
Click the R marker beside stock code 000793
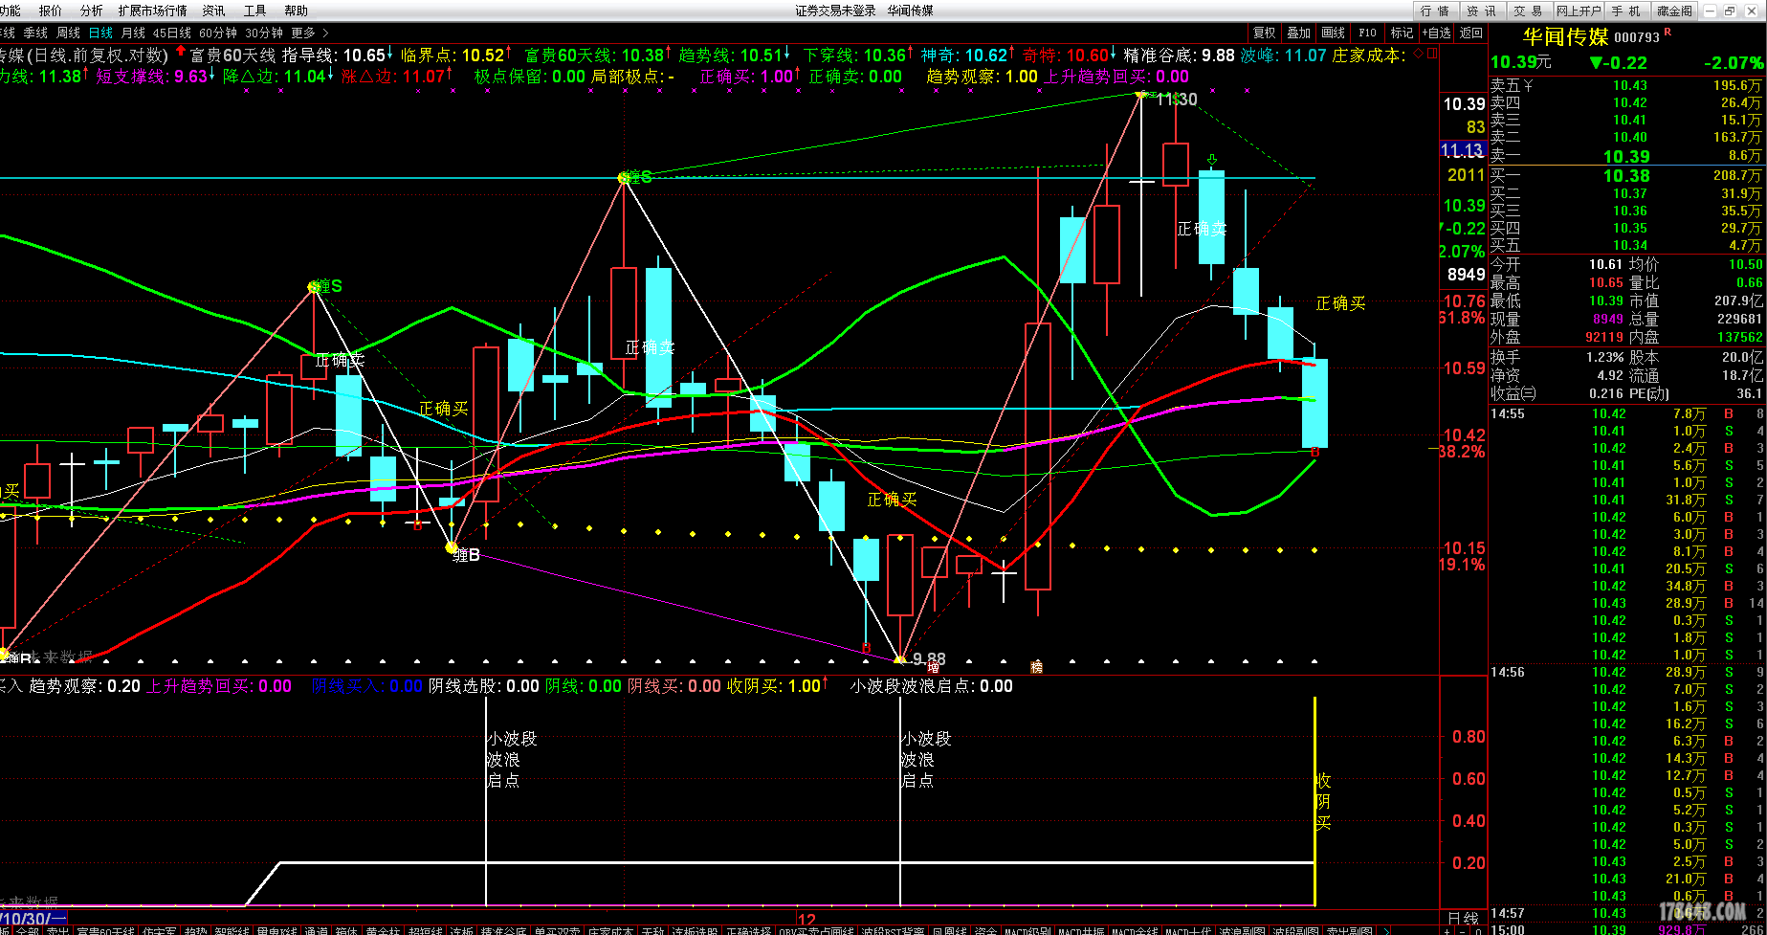click(x=1668, y=33)
